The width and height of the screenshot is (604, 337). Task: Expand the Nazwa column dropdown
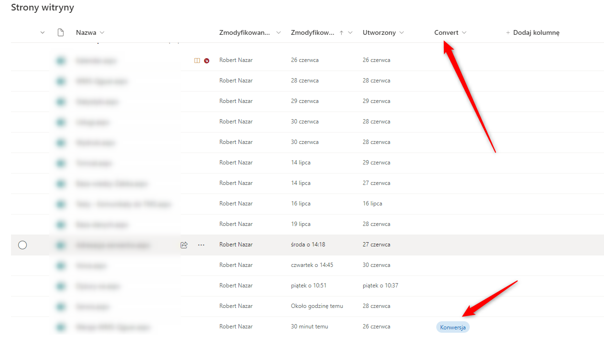coord(102,33)
